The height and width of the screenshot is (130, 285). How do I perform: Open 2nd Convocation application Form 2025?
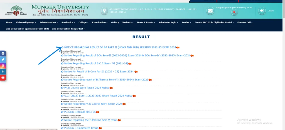pyautogui.click(x=28, y=29)
